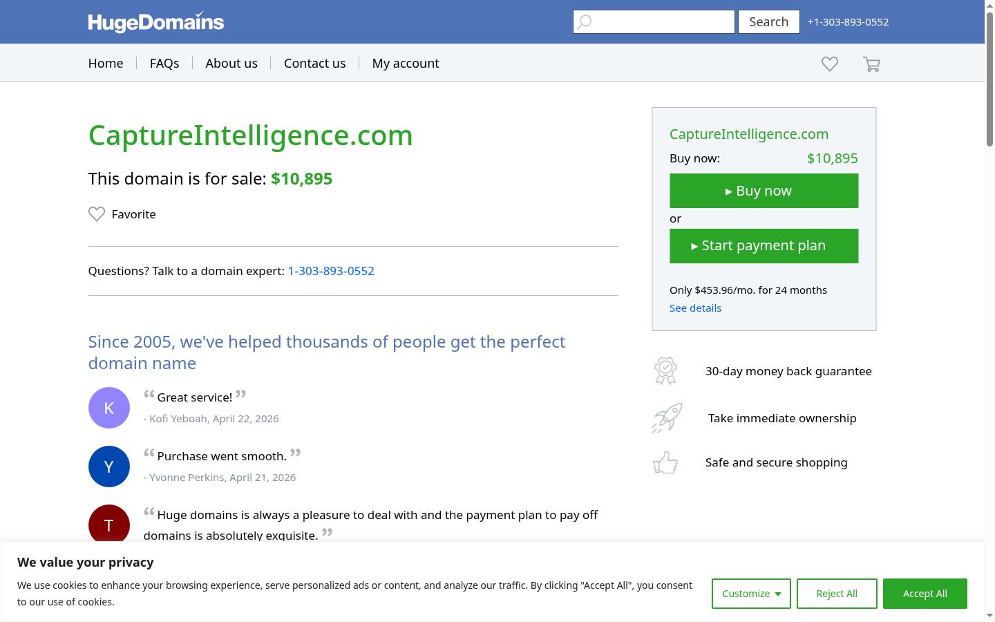Viewport: 995px width, 622px height.
Task: Click the thumbs-up secure shopping icon
Action: (x=665, y=462)
